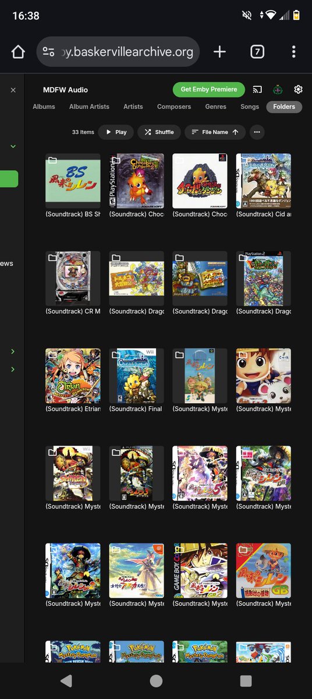
Task: Click the "(Soundtrack) Etrian" label
Action: point(73,409)
